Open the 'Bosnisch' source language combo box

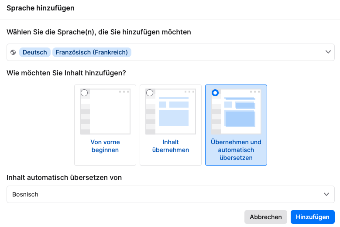[x=166, y=194]
